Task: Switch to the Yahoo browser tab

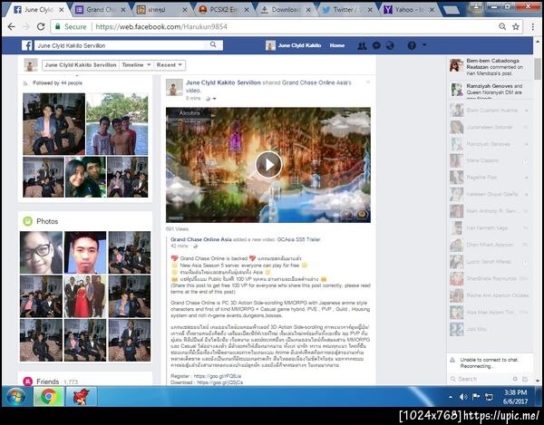Action: [x=409, y=10]
